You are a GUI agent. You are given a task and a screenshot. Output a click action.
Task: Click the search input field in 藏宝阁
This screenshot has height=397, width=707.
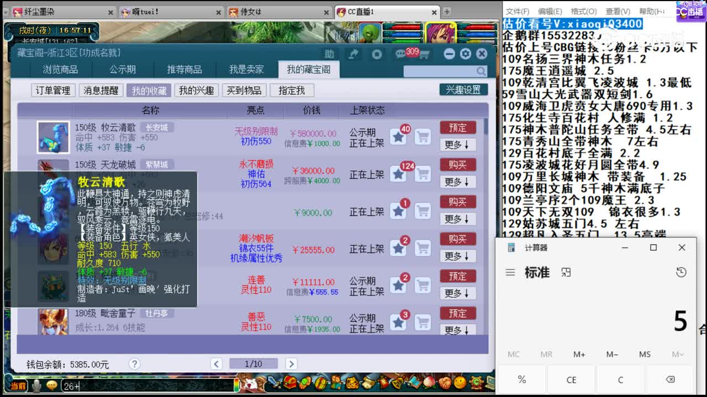click(436, 71)
